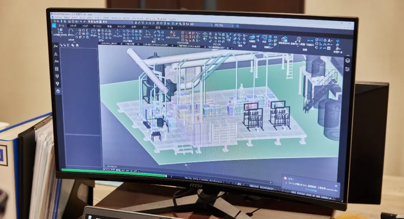Switch to the ソリッド ribbon tab
This screenshot has width=404, height=219.
click(x=85, y=26)
